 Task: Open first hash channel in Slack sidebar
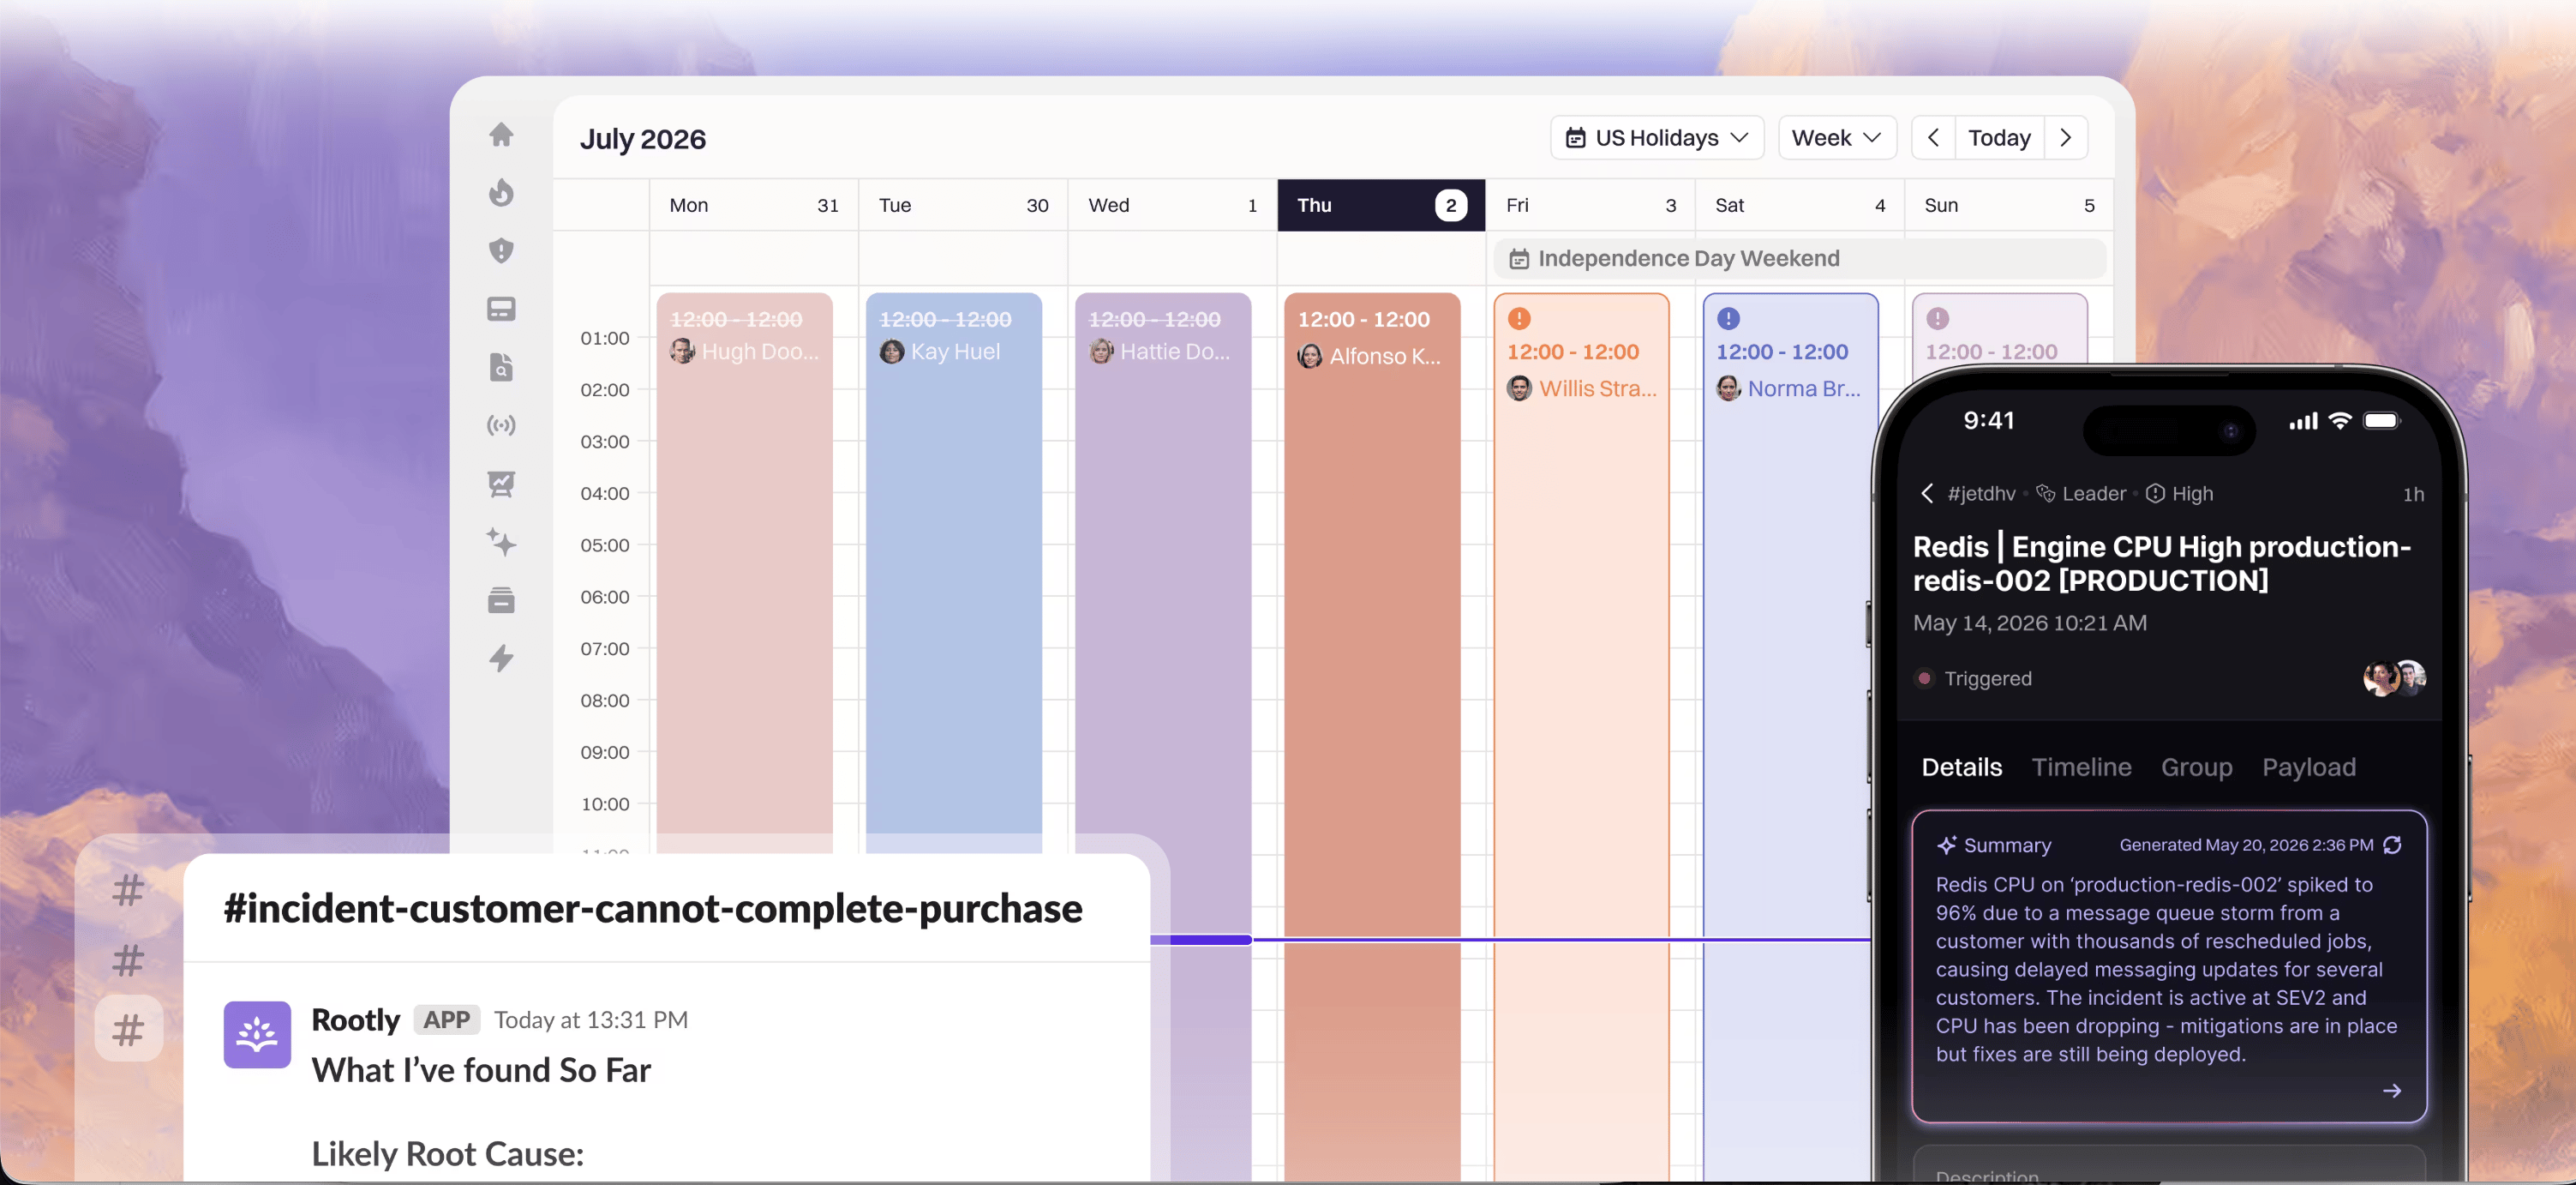click(128, 890)
